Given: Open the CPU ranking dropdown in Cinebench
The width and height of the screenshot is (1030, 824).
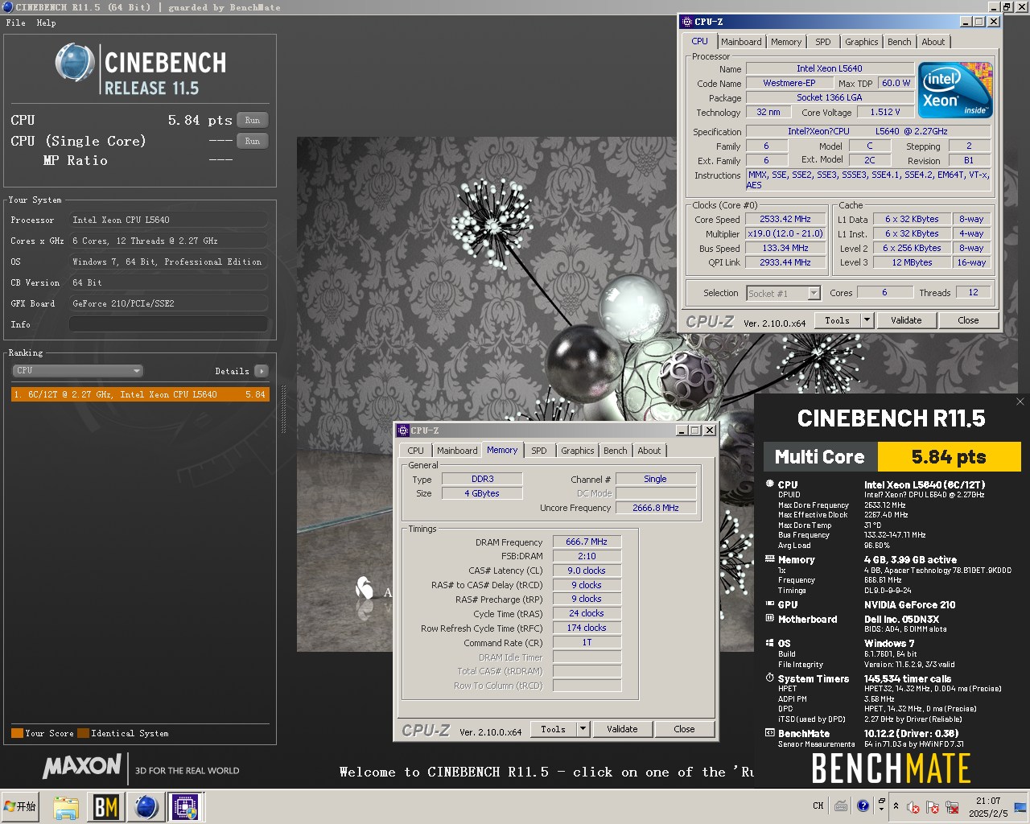Looking at the screenshot, I should pos(78,371).
